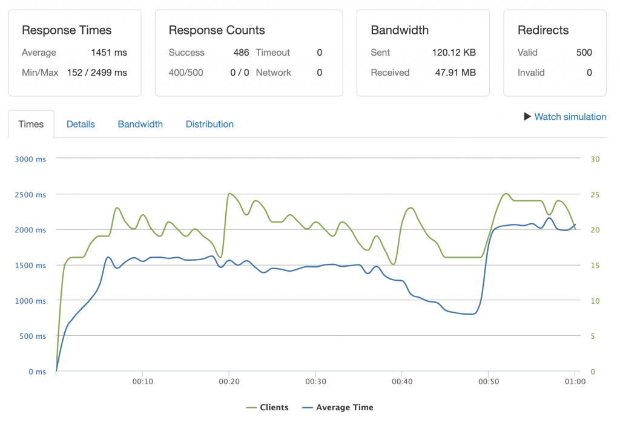Click the Invalid label in Redirects
This screenshot has height=423, width=620.
[x=531, y=73]
